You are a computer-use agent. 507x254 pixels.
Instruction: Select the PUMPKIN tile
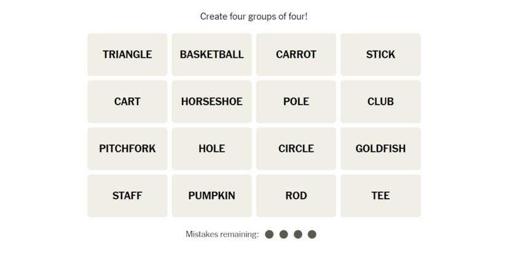coord(211,196)
